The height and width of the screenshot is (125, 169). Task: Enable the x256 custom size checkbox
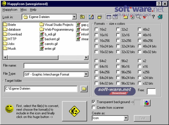click(139, 72)
